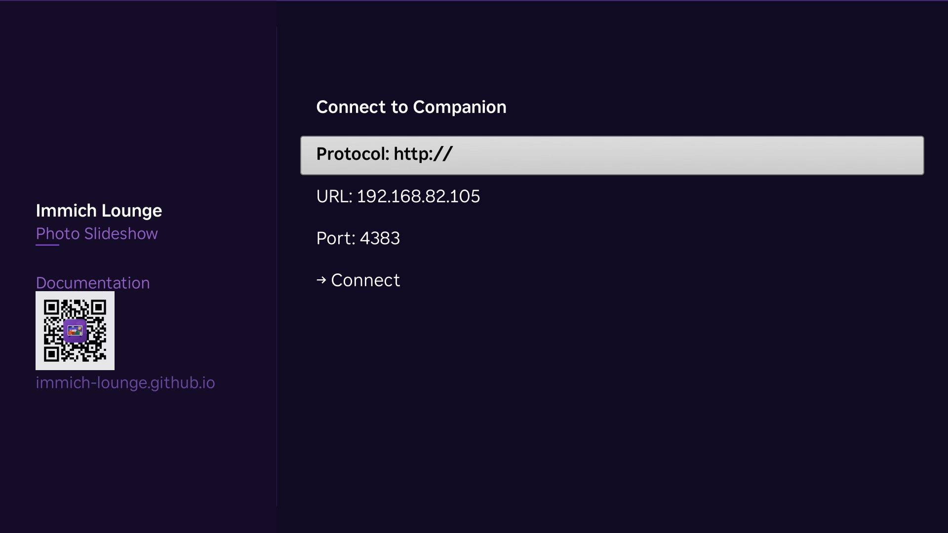Viewport: 948px width, 533px height.
Task: Select the Photo Slideshow menu item
Action: click(97, 234)
